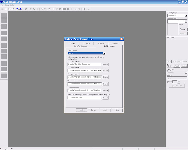Open the Categories dropdown in right panel

[x=177, y=72]
